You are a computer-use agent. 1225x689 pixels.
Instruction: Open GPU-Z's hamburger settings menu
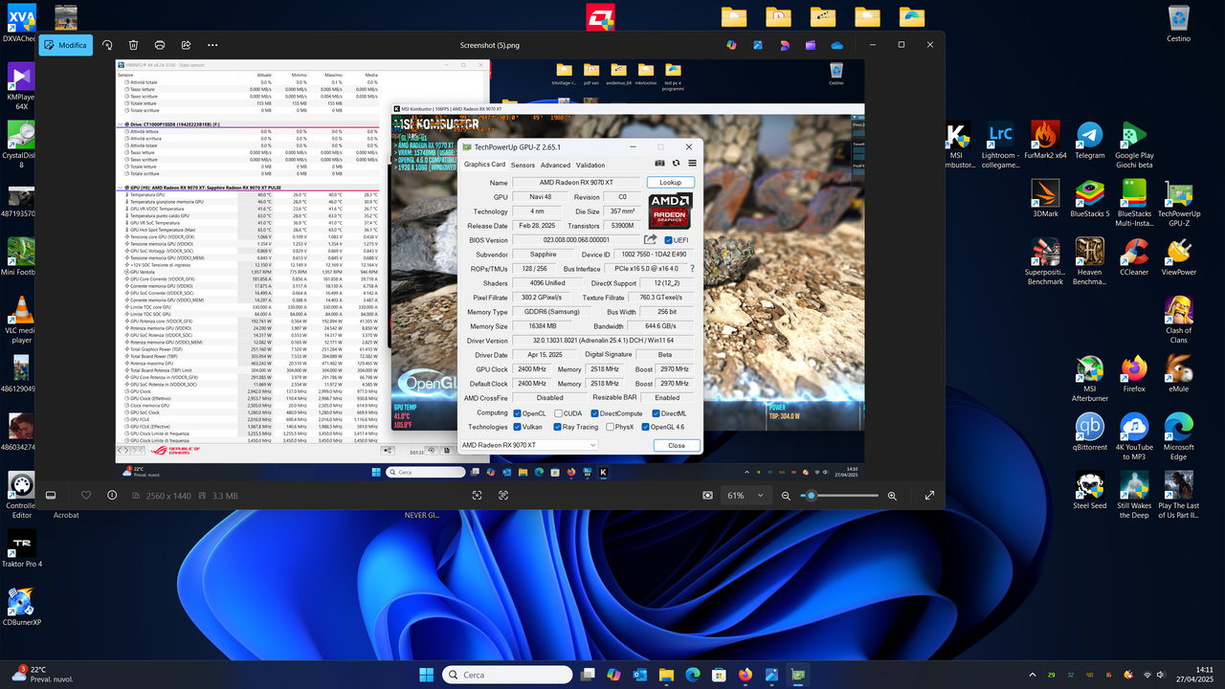(x=692, y=164)
